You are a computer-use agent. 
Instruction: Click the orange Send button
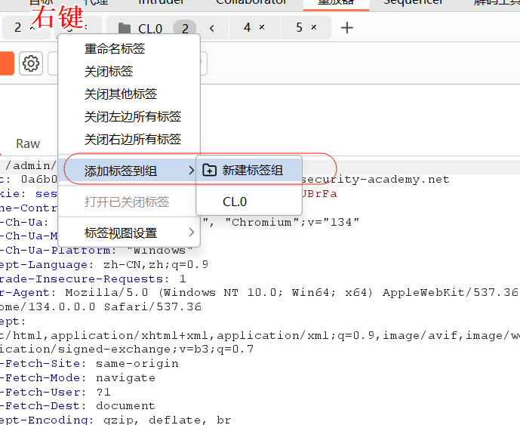(x=7, y=63)
